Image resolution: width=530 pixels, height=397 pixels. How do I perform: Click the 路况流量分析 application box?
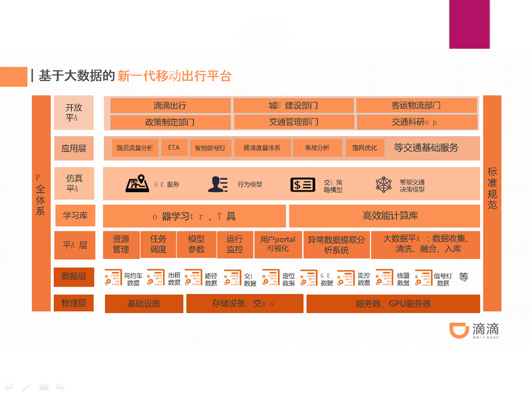(135, 148)
